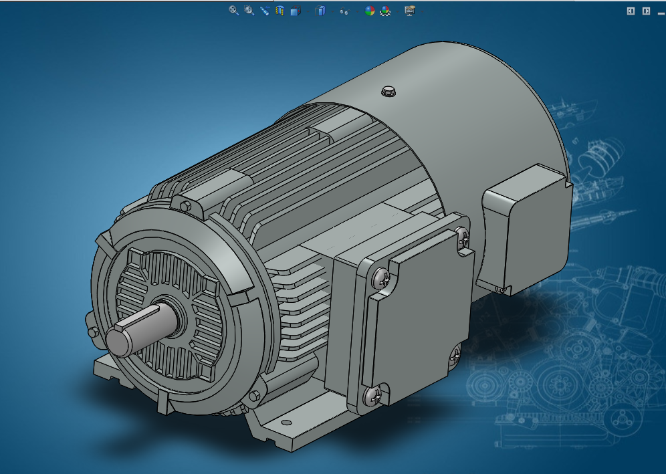Select the motor output shaft end face
The width and height of the screenshot is (666, 474).
pos(118,342)
